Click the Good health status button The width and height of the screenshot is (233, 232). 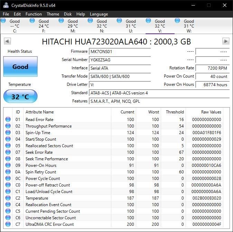[20, 67]
